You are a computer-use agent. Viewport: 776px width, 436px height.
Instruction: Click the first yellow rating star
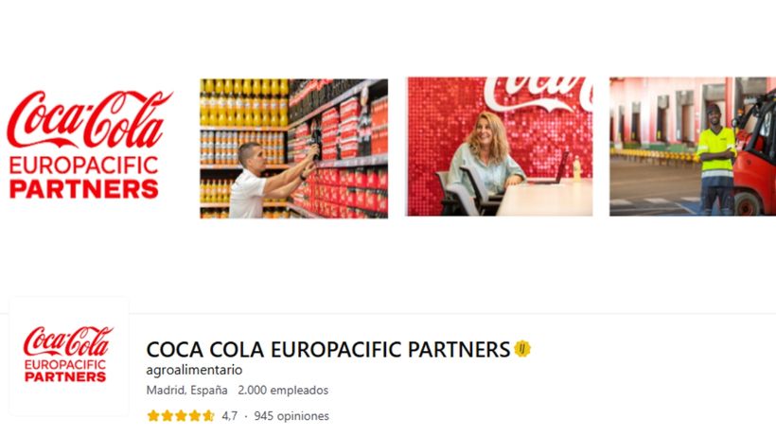153,416
